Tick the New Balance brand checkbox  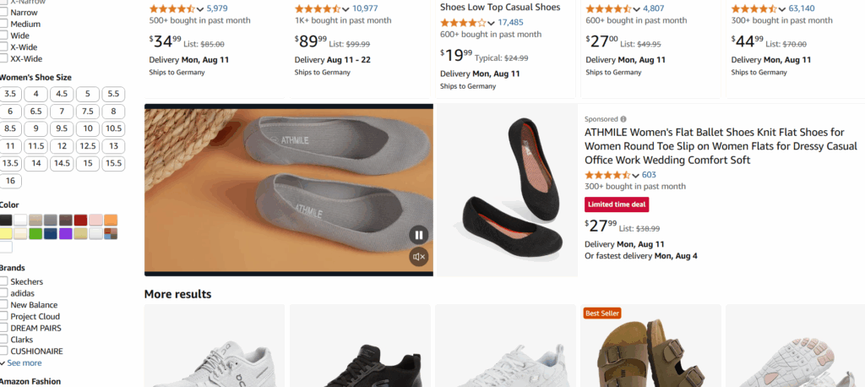point(5,305)
